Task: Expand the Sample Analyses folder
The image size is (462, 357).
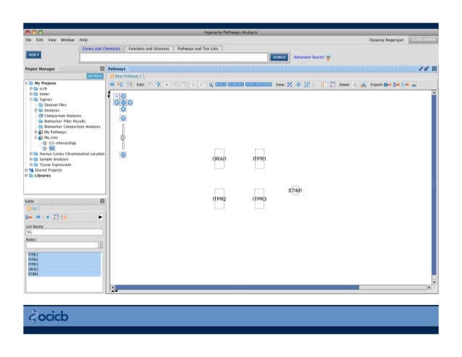Action: [x=31, y=159]
